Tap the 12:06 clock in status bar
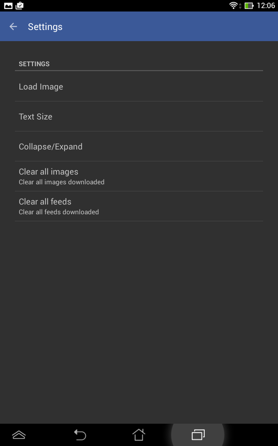Image resolution: width=278 pixels, height=446 pixels. coord(266,6)
